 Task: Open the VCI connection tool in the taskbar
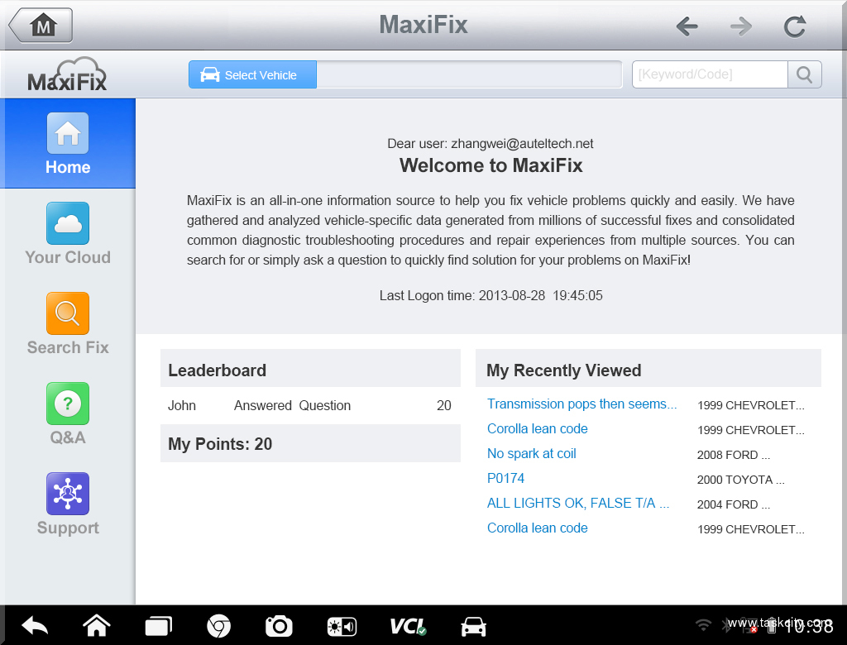coord(408,626)
